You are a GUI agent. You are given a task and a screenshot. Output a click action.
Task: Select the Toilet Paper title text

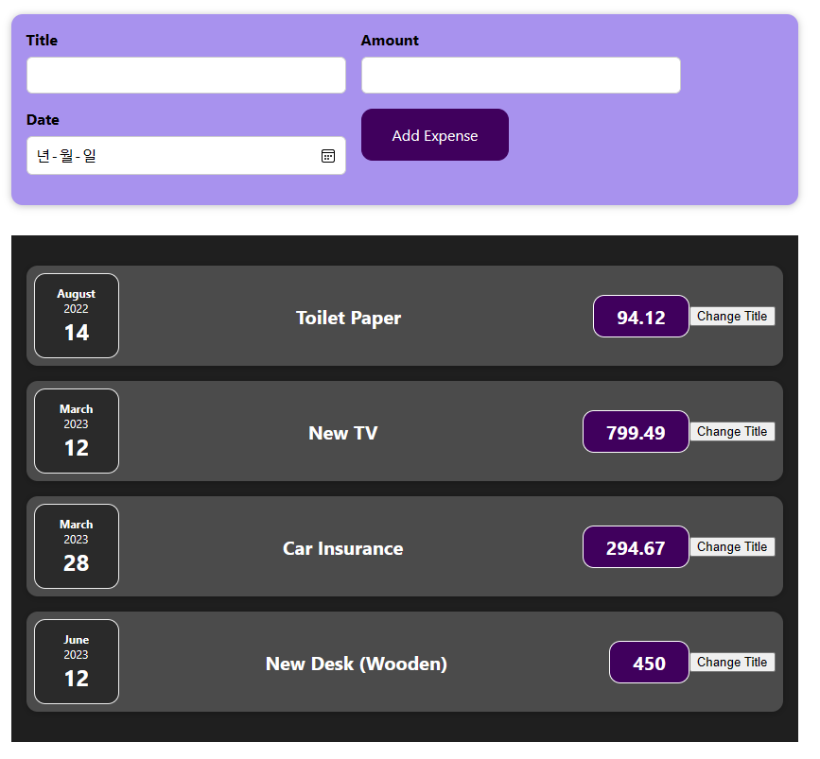pos(348,318)
